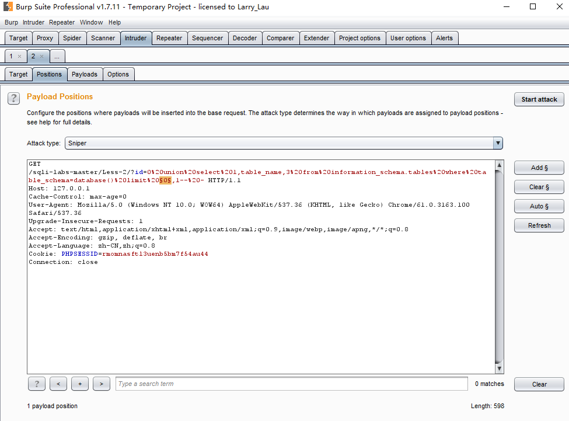Switch to the Spider tab
This screenshot has width=569, height=421.
tap(72, 38)
